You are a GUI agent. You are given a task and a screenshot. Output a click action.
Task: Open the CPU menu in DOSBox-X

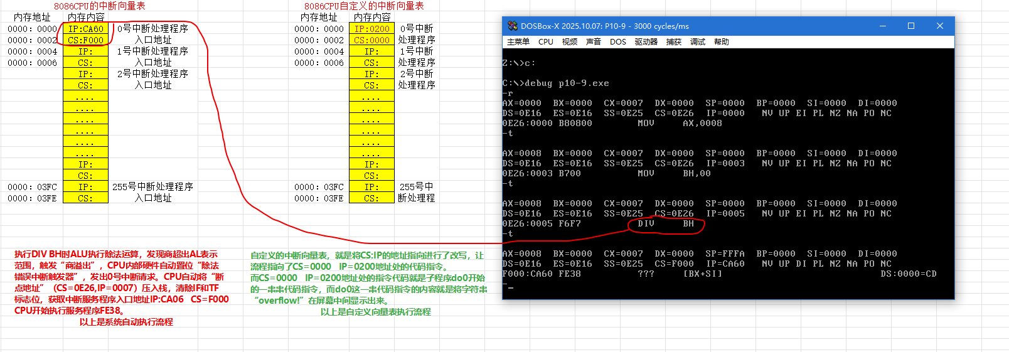click(x=546, y=42)
